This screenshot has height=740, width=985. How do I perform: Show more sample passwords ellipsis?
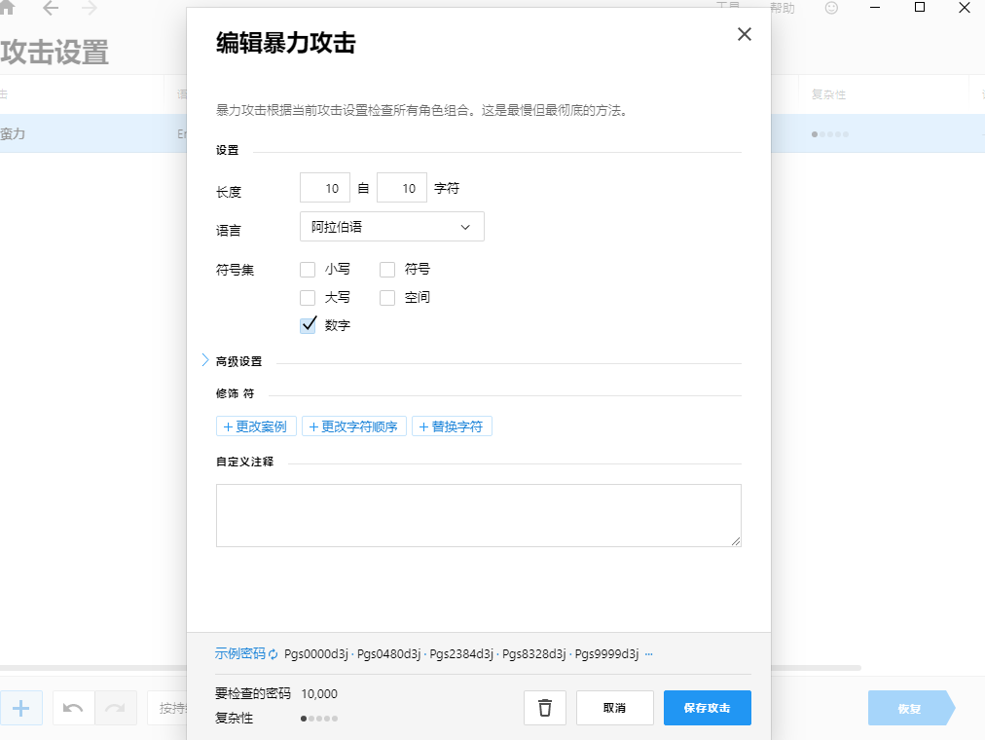pos(649,654)
